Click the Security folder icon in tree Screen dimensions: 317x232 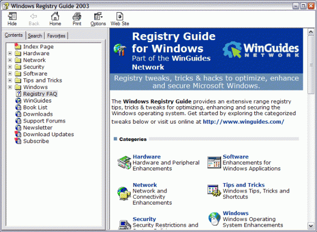[x=18, y=67]
